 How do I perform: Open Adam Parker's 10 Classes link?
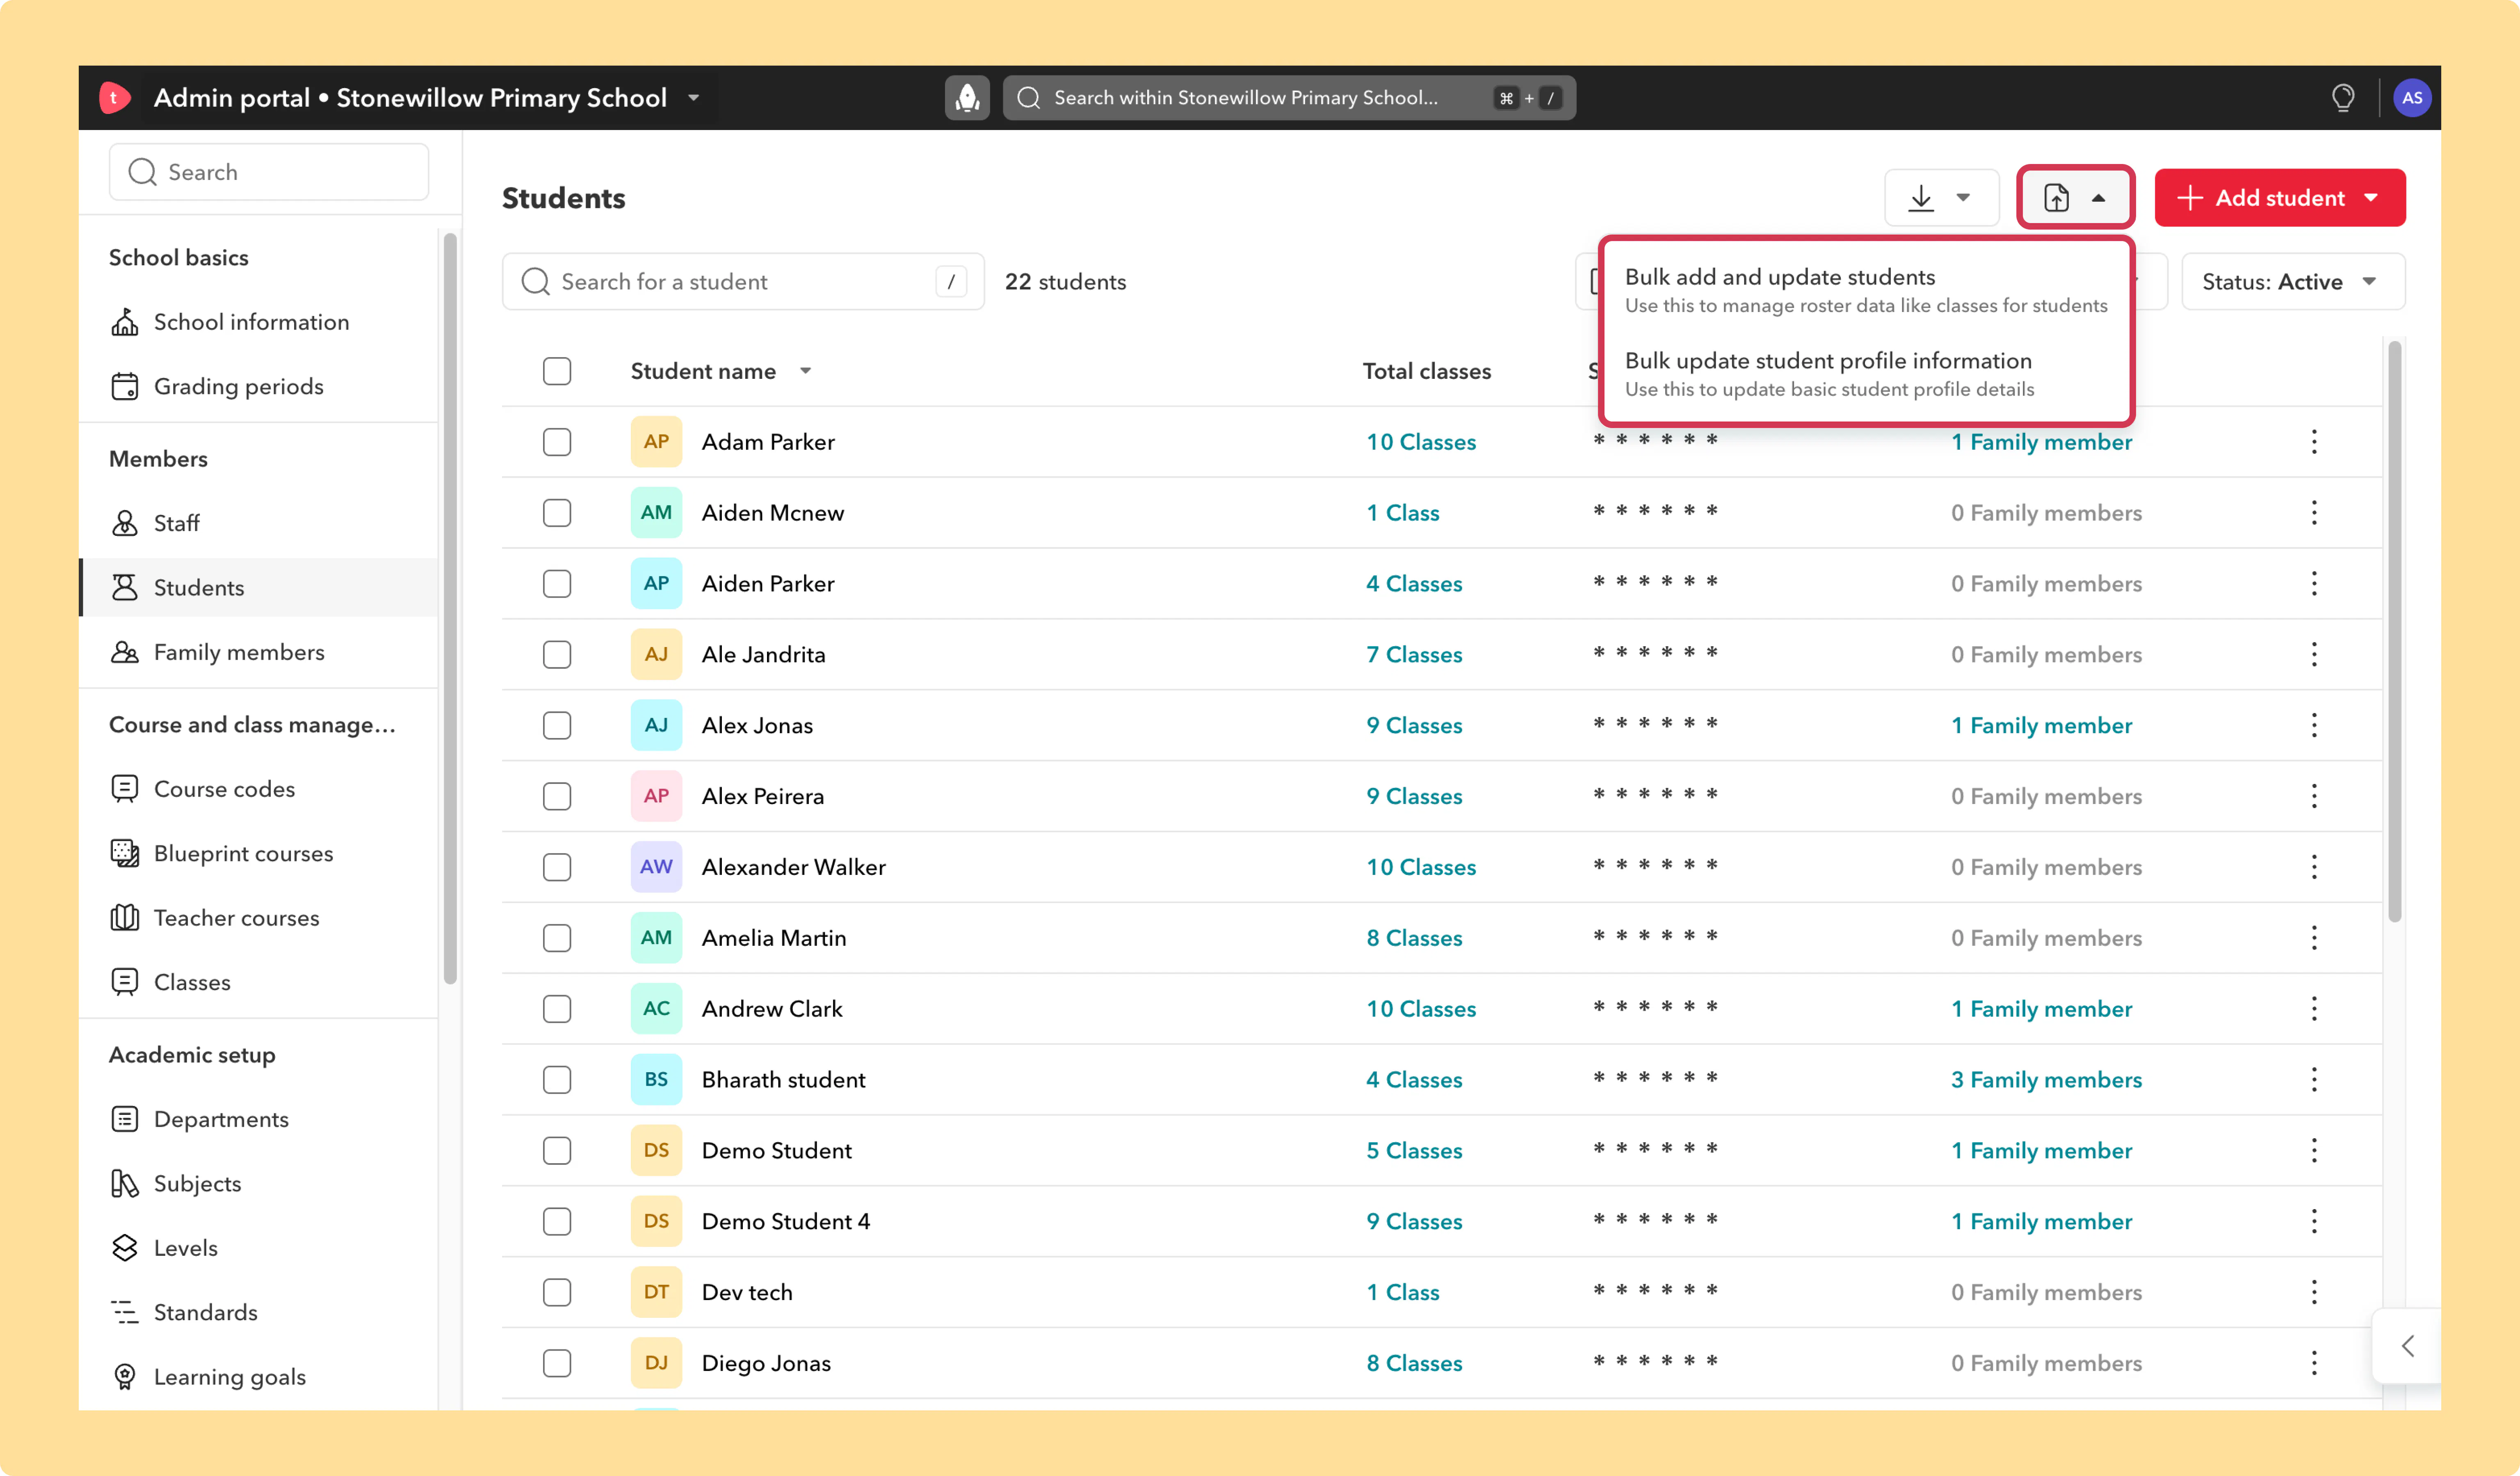pos(1421,442)
